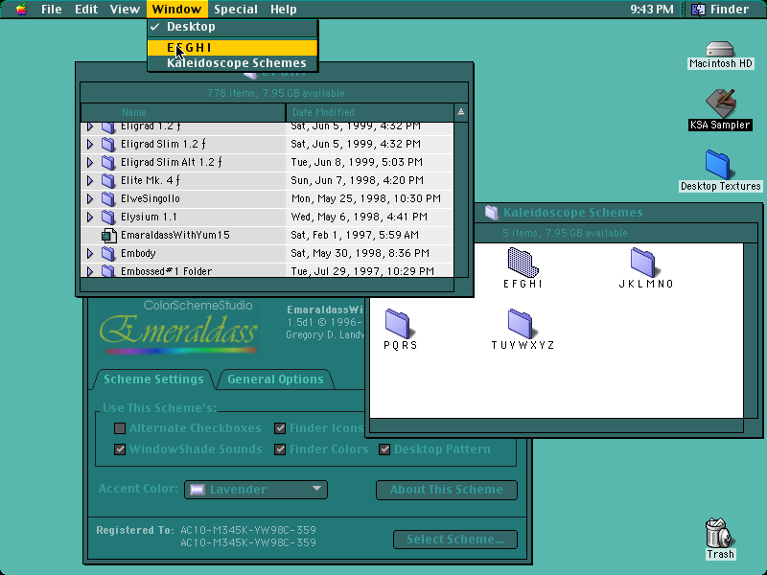Image resolution: width=767 pixels, height=575 pixels.
Task: Click the date Sat, Feb 1, 1997, 5:59 AM
Action: pyautogui.click(x=355, y=235)
